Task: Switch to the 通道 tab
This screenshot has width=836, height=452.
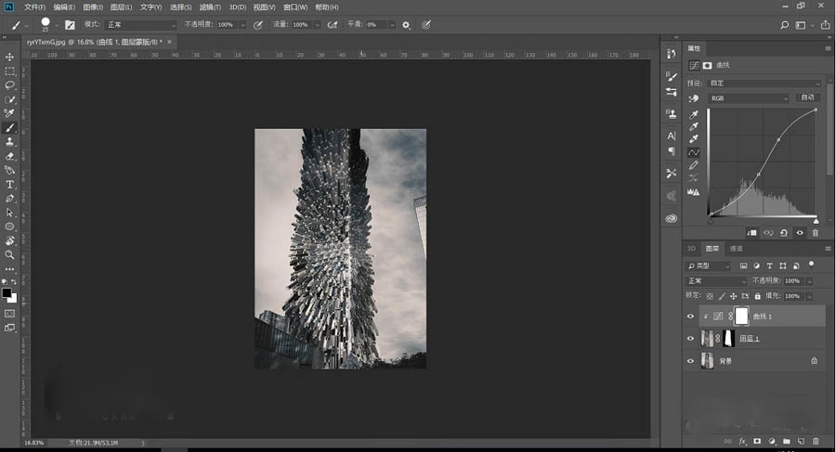Action: click(736, 249)
